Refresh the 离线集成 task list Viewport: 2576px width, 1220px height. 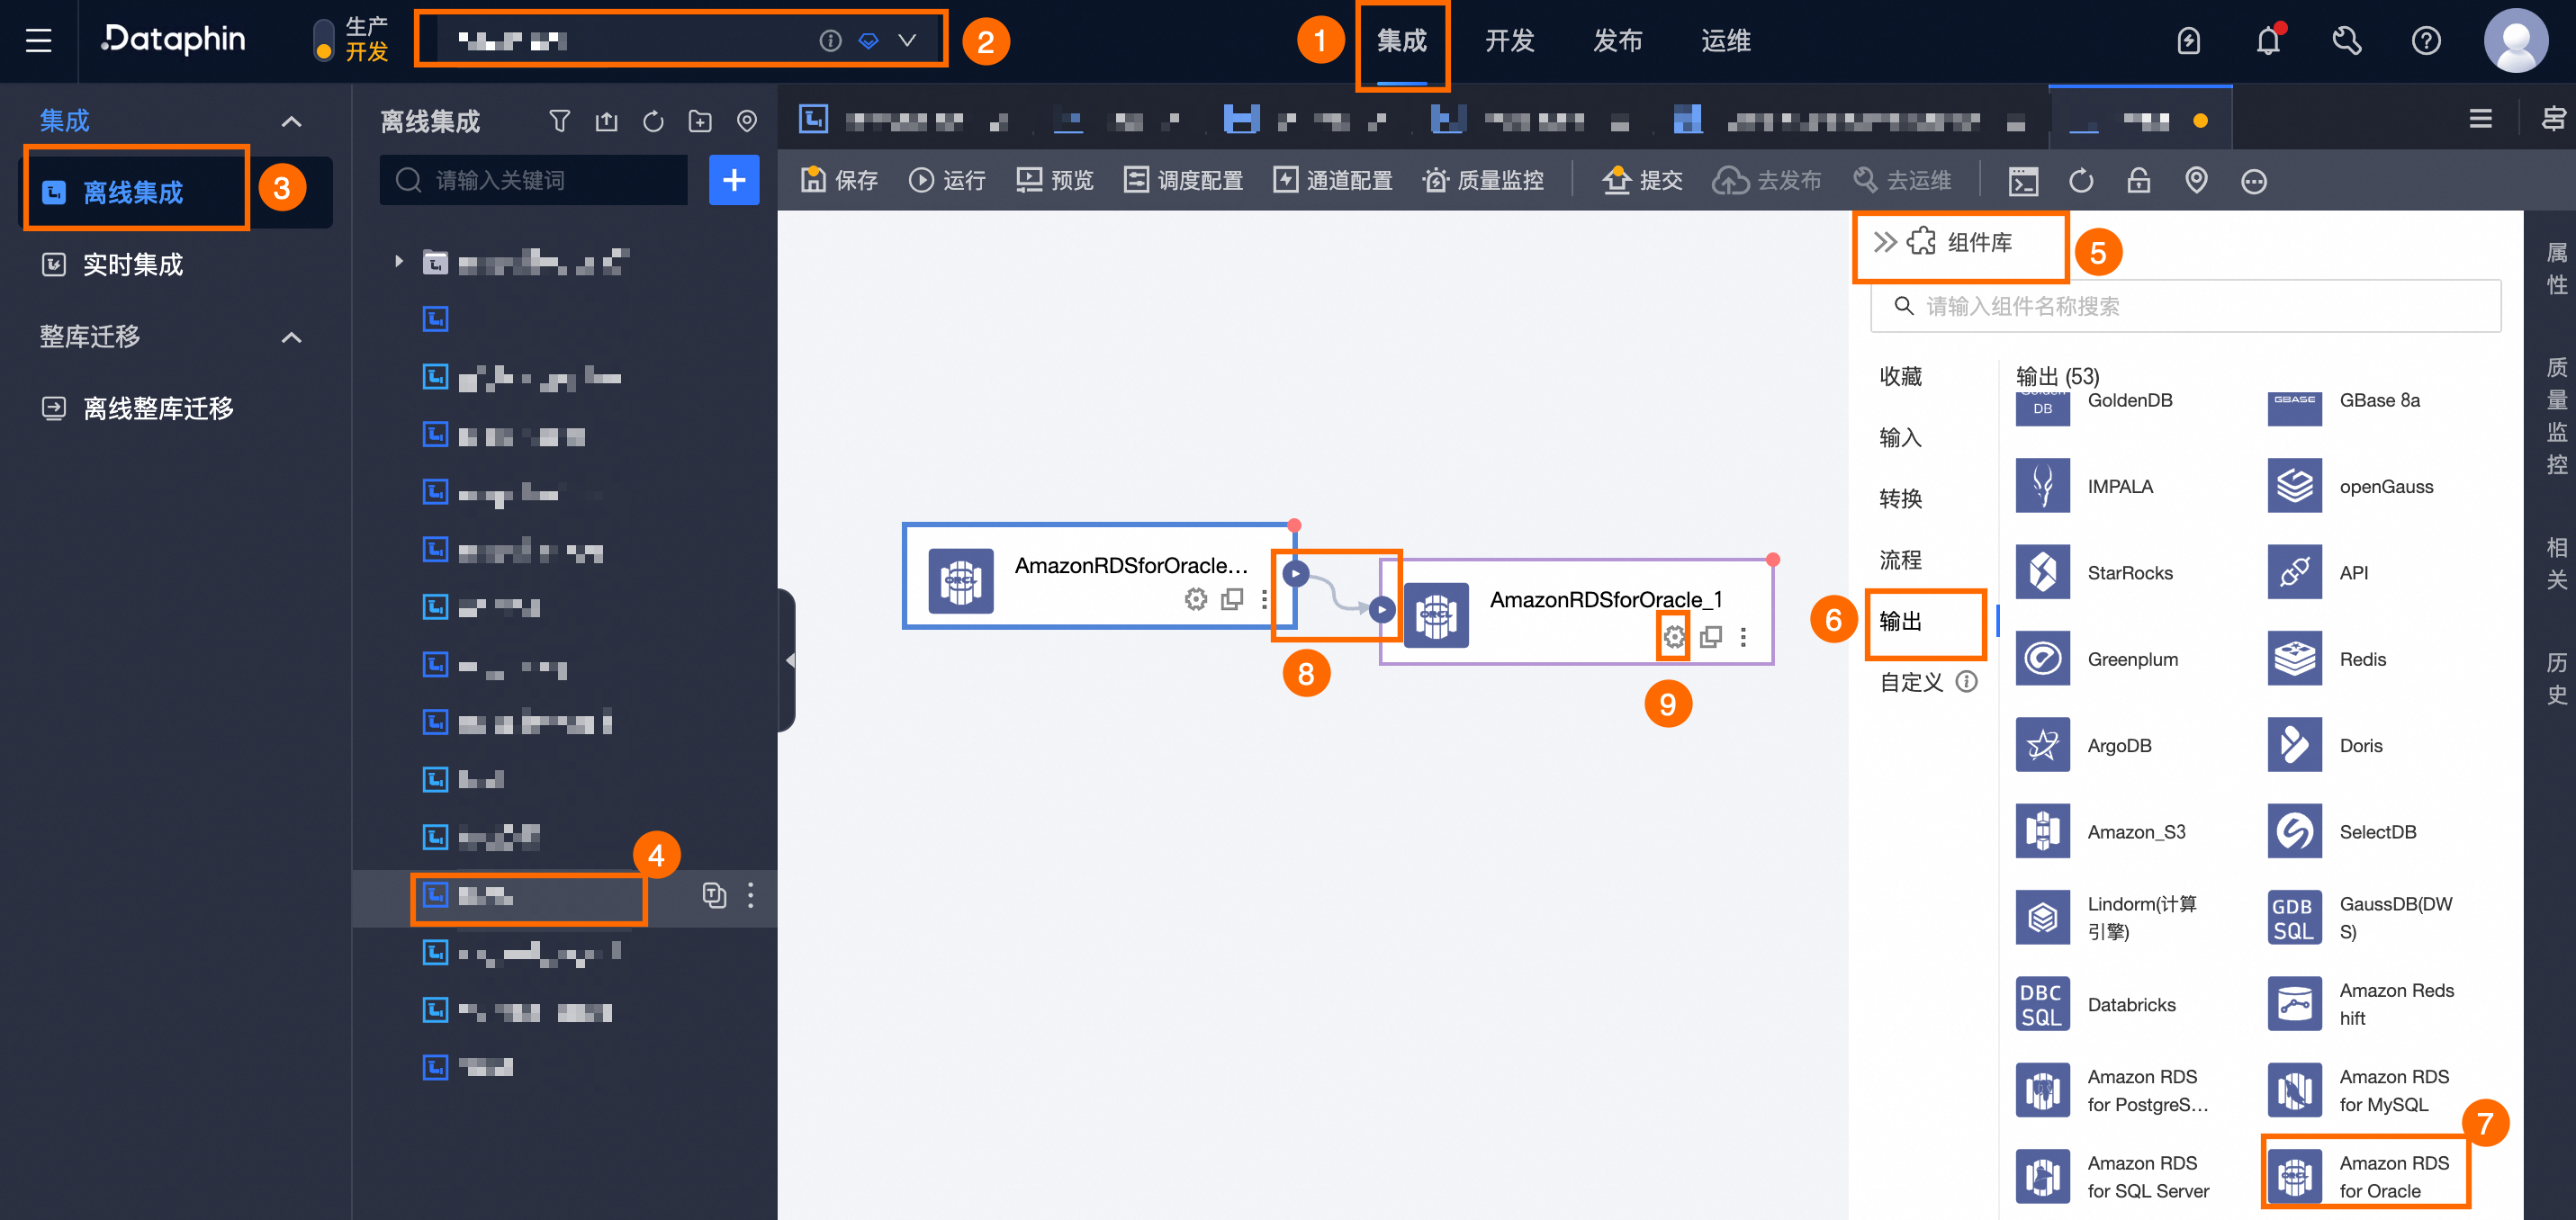point(653,122)
